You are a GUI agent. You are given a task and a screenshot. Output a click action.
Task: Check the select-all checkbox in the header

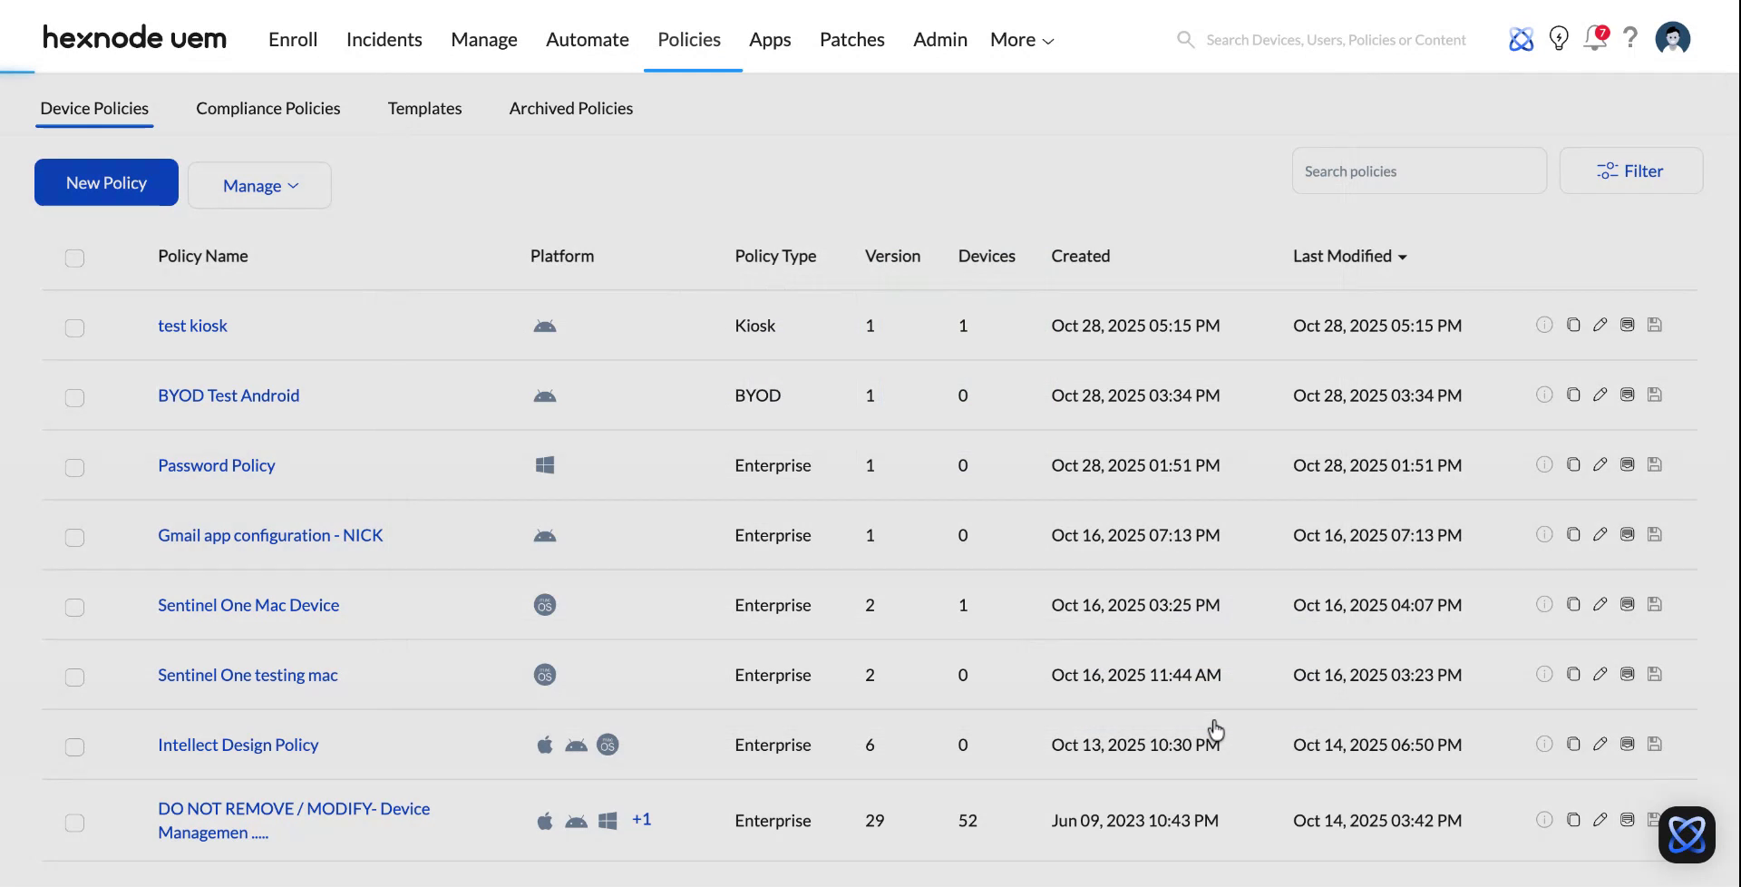coord(74,258)
